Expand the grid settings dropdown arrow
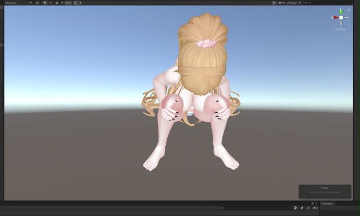The width and height of the screenshot is (360, 216). (x=80, y=3)
